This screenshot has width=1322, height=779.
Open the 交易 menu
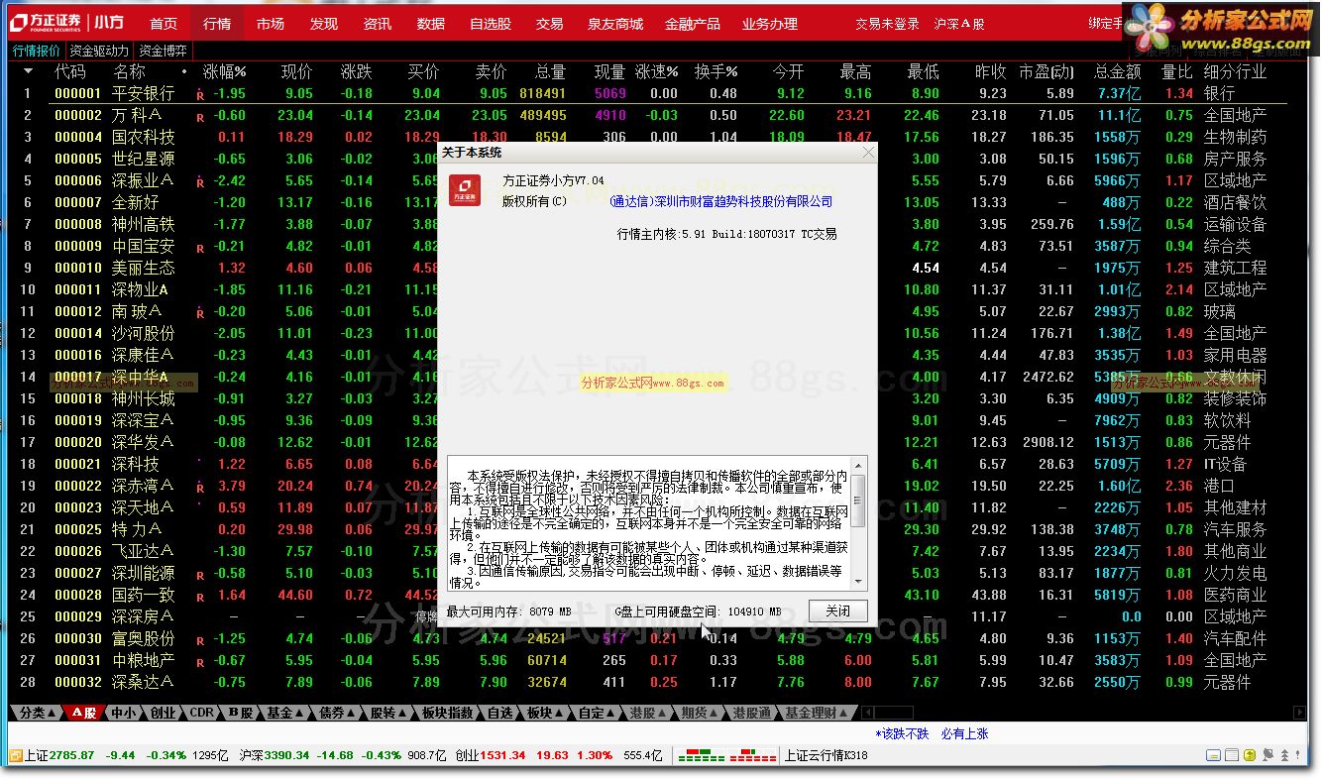[549, 24]
